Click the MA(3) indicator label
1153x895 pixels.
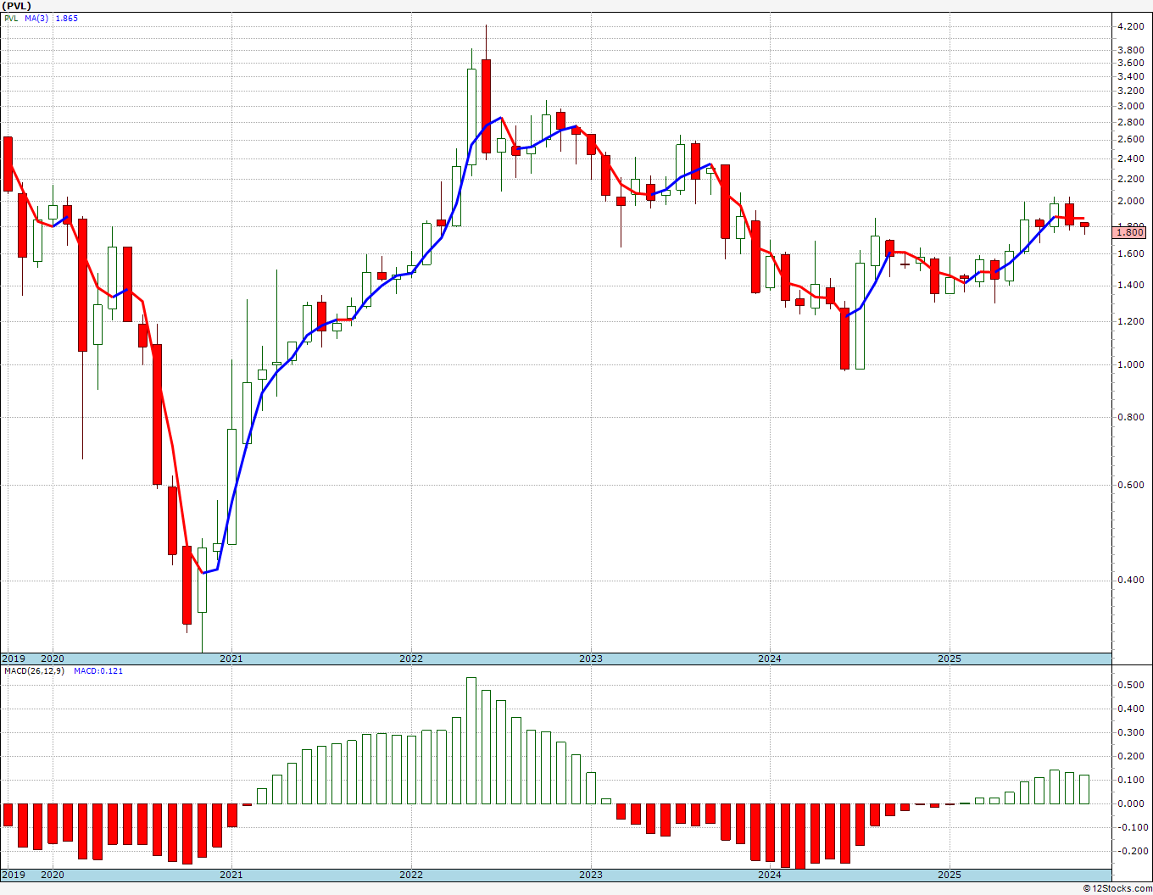pyautogui.click(x=36, y=18)
